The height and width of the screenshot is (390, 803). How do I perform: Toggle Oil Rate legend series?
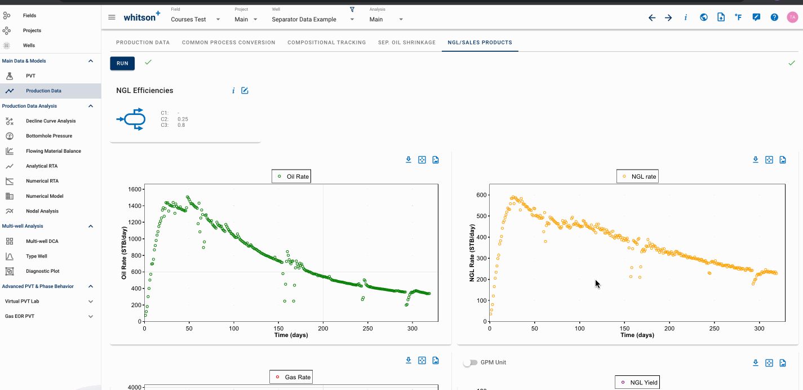click(291, 176)
